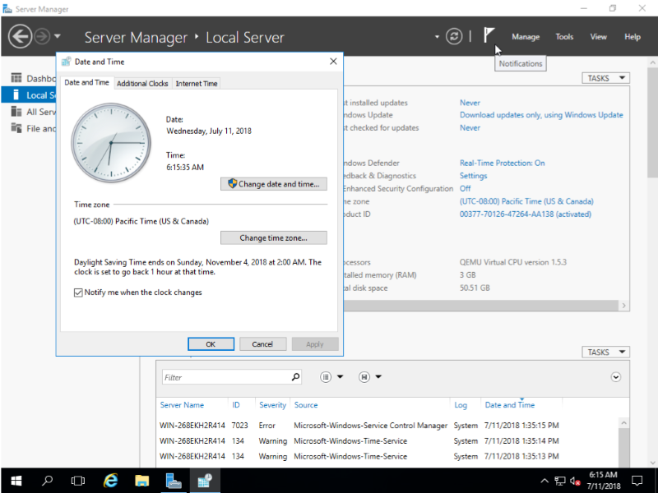The image size is (658, 493).
Task: Open taskbar search
Action: [x=47, y=481]
